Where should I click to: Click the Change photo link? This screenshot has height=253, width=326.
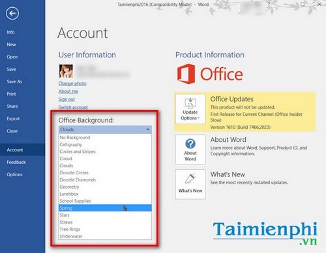coord(72,83)
